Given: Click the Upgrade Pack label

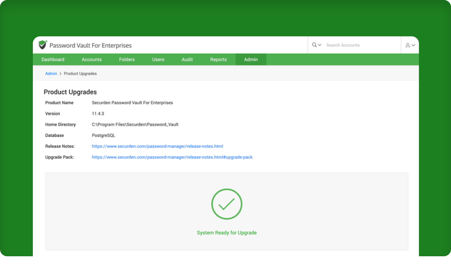Looking at the screenshot, I should 59,157.
